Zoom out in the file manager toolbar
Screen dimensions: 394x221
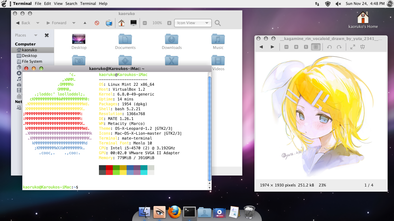click(x=145, y=23)
